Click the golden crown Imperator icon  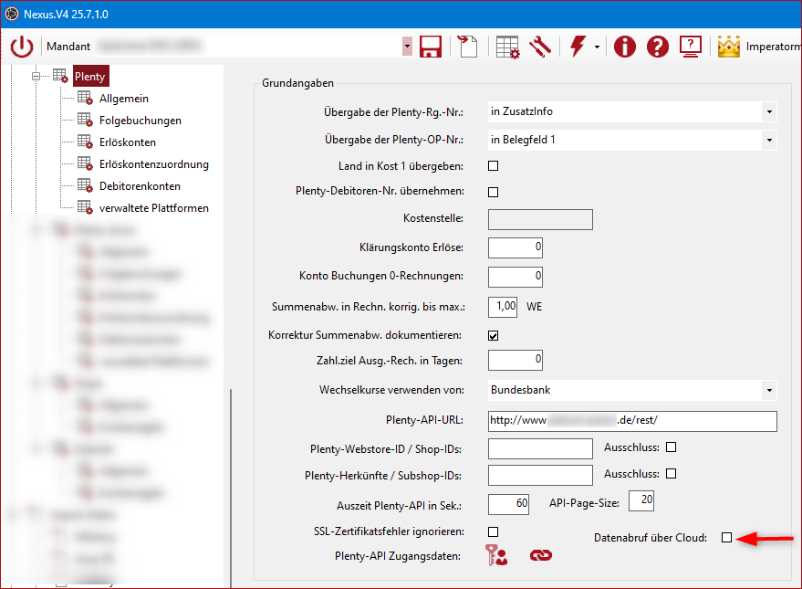coord(729,47)
